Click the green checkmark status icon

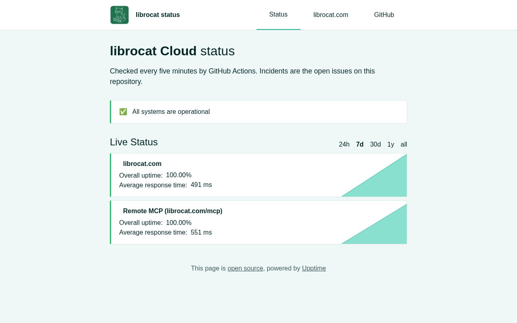click(x=123, y=112)
